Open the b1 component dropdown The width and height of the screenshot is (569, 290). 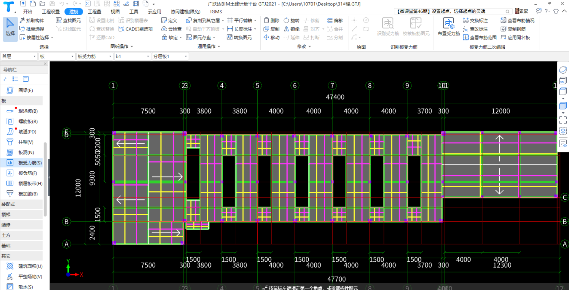click(133, 56)
